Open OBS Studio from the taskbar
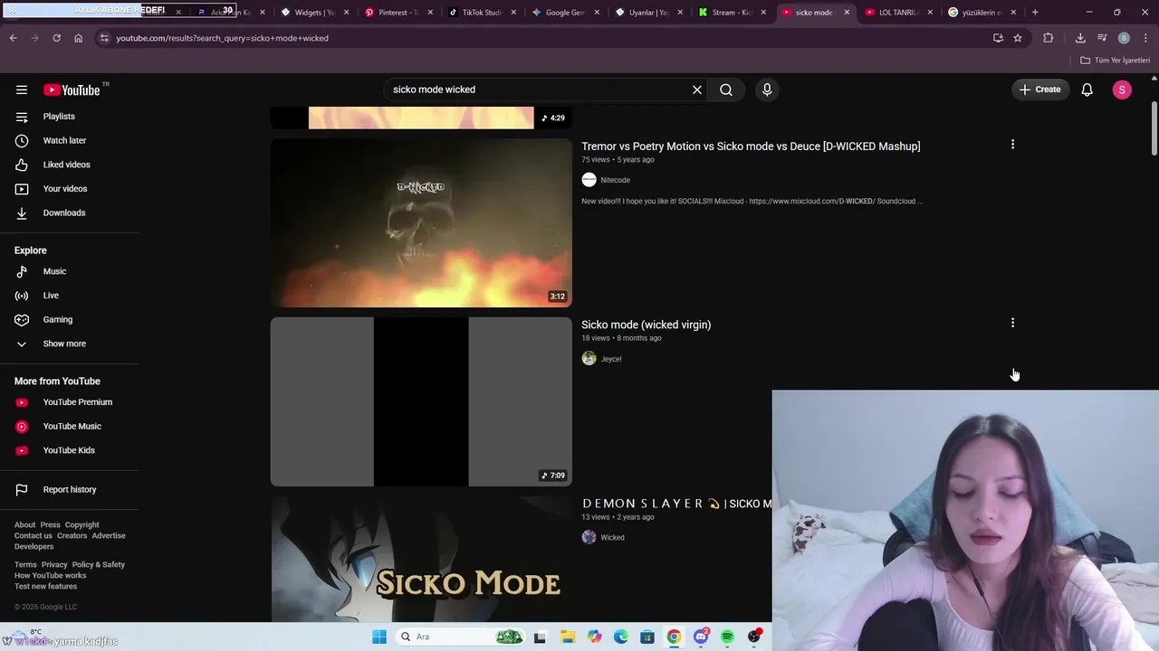The width and height of the screenshot is (1159, 651). 754,637
